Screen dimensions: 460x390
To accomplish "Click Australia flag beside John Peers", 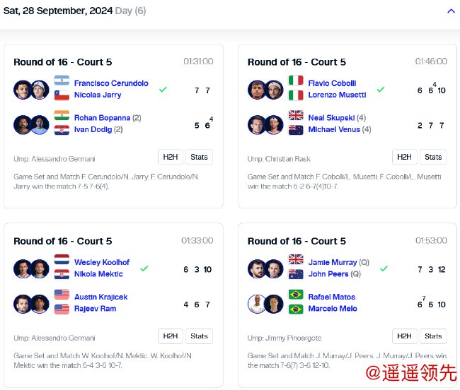I will tap(296, 273).
